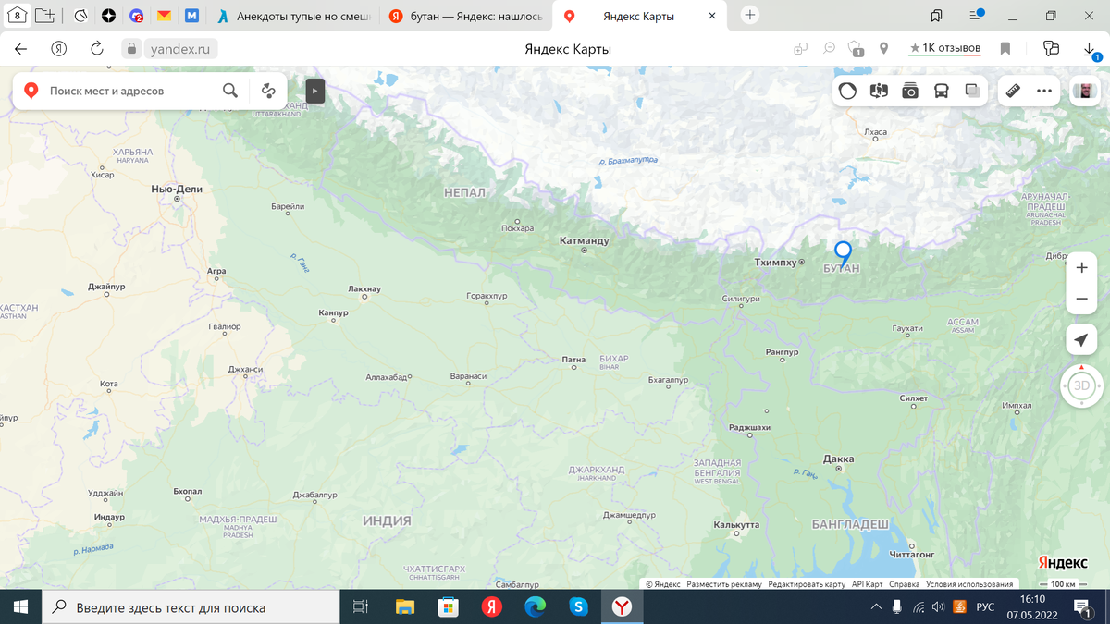This screenshot has width=1110, height=624.
Task: Click the 'Дакка' city label
Action: [x=839, y=459]
